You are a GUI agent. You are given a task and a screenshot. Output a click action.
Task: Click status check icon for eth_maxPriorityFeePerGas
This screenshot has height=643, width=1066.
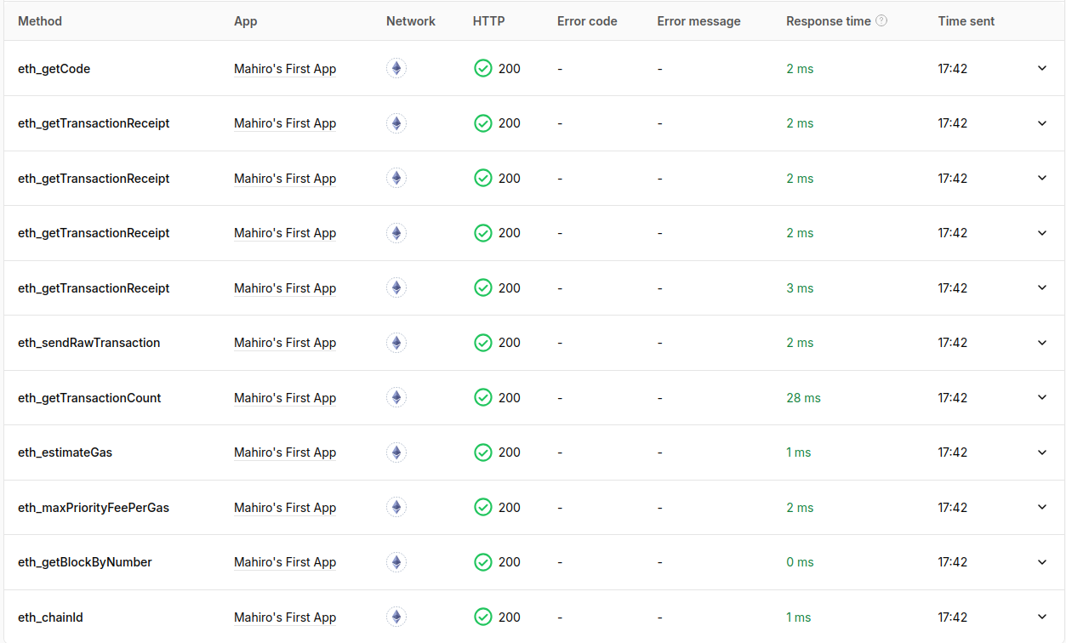(x=483, y=508)
